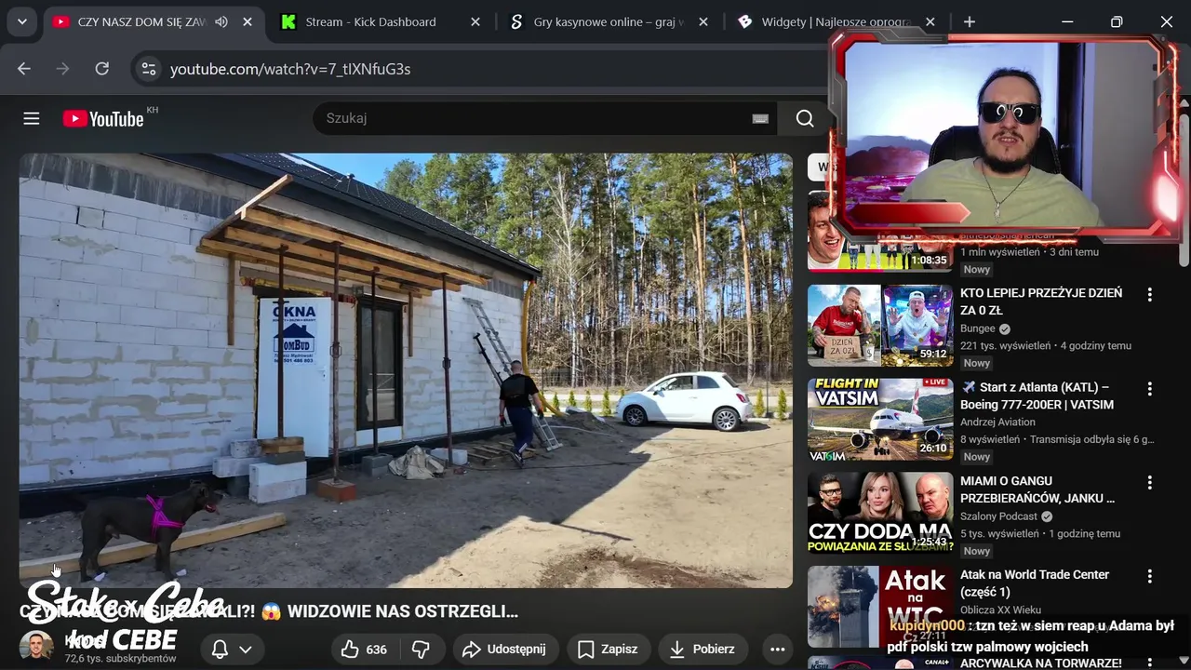Save video using Zapisz button
This screenshot has width=1191, height=670.
click(608, 650)
